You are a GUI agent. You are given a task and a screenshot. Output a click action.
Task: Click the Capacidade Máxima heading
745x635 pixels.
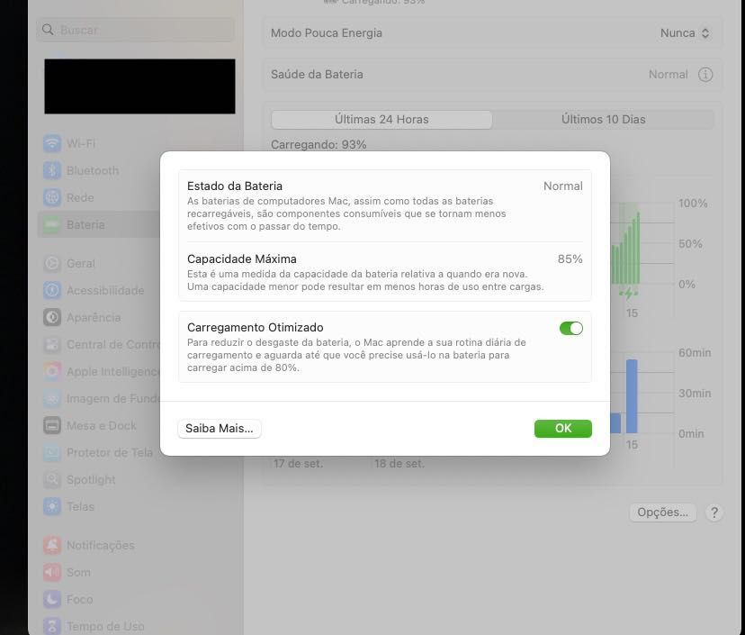tap(242, 259)
